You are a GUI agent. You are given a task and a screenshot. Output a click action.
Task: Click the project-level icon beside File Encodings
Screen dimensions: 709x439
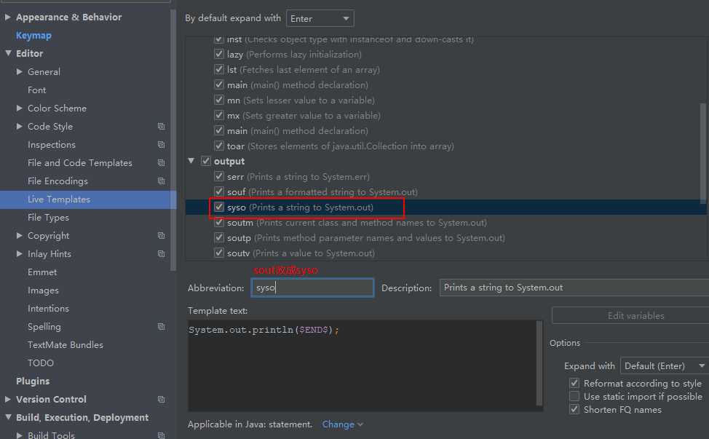pyautogui.click(x=161, y=181)
